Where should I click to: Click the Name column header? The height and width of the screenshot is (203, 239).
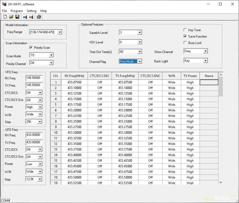[209, 76]
